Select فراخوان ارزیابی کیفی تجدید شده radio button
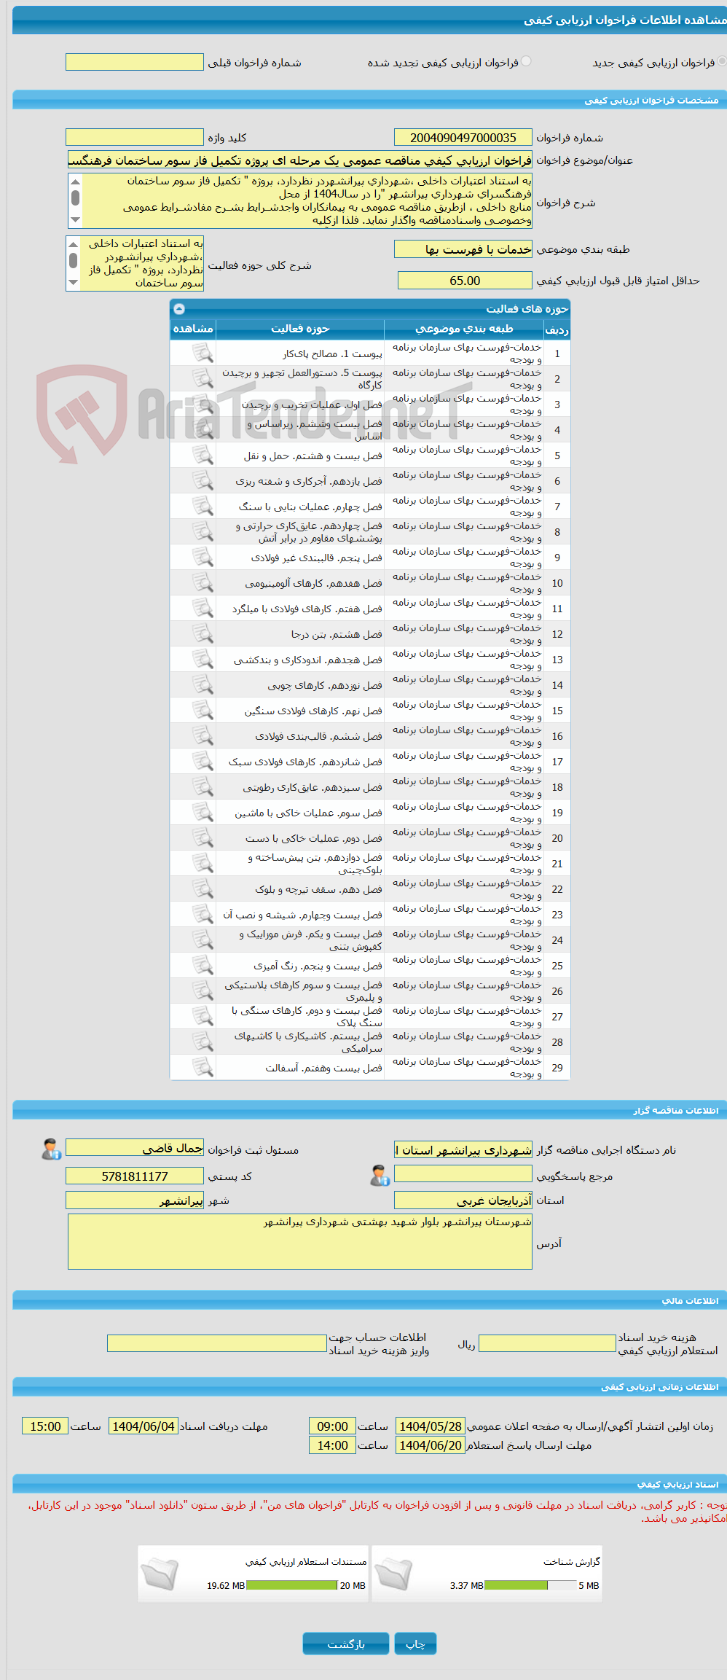This screenshot has width=727, height=1680. (x=526, y=62)
